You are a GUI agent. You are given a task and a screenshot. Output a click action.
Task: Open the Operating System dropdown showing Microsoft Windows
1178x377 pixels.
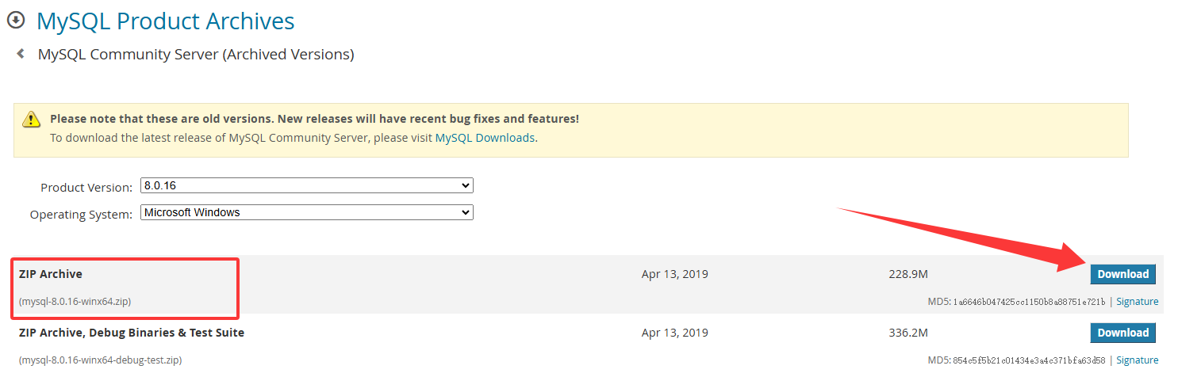pyautogui.click(x=307, y=212)
